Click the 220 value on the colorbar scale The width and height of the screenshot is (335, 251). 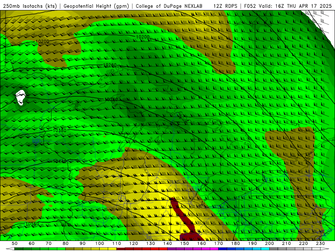tap(303, 243)
